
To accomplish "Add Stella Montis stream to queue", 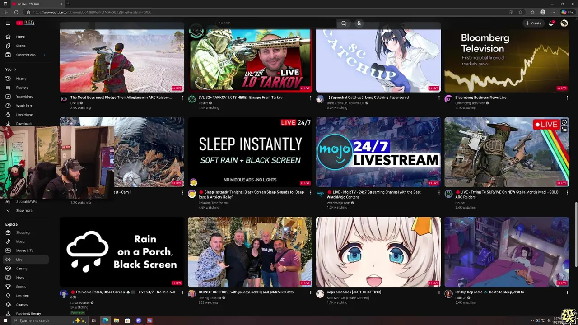I will click(564, 130).
